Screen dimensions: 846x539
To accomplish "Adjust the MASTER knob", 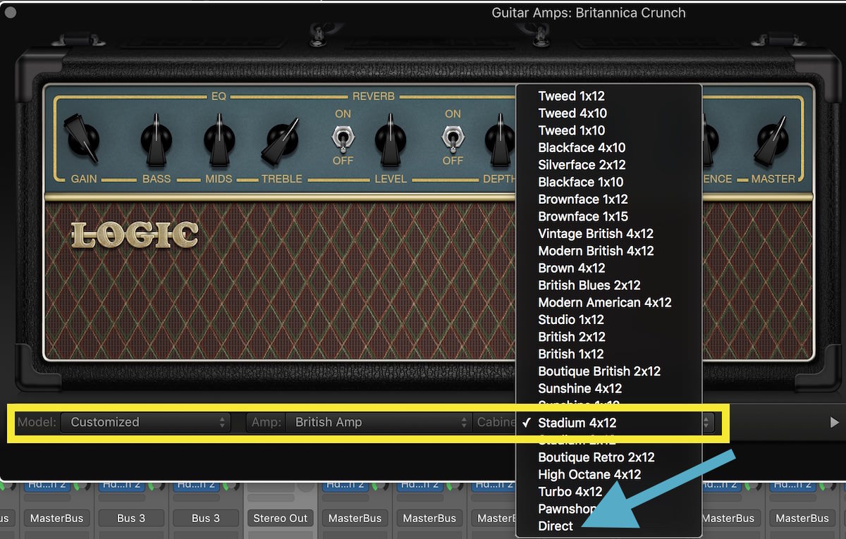I will coord(772,140).
